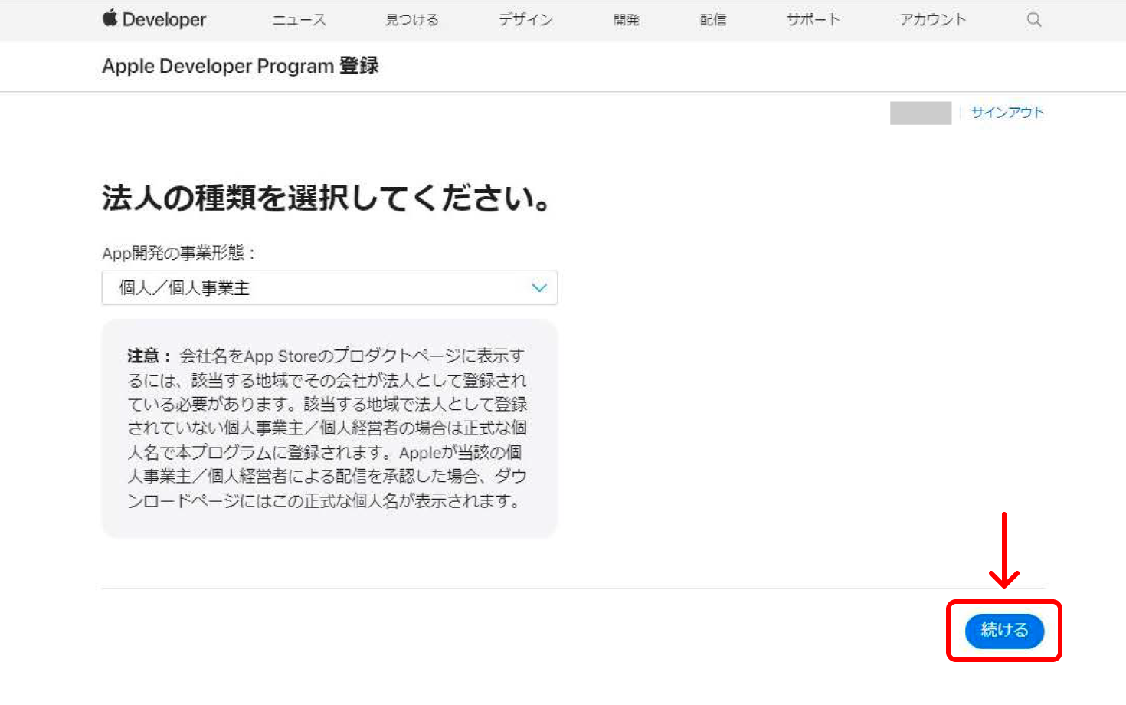This screenshot has width=1126, height=705.
Task: Open the ニュース menu item
Action: tap(299, 20)
